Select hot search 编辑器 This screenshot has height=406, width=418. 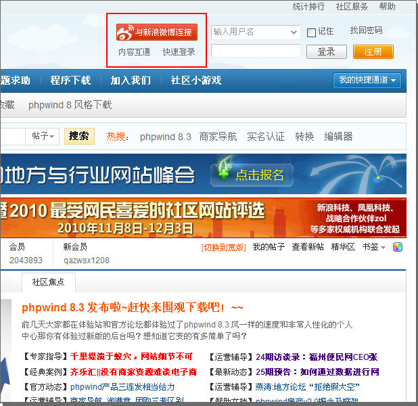click(x=338, y=137)
